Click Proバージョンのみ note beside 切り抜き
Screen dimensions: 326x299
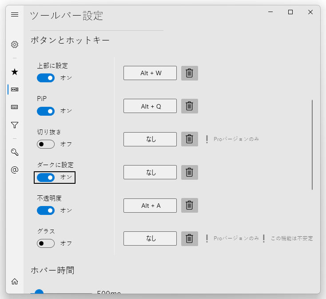[236, 139]
